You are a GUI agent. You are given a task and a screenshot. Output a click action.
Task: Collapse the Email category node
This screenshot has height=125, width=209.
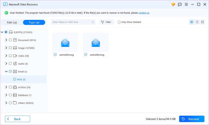coord(6,71)
